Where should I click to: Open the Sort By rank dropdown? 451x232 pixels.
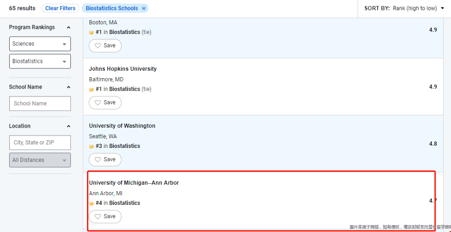click(404, 8)
